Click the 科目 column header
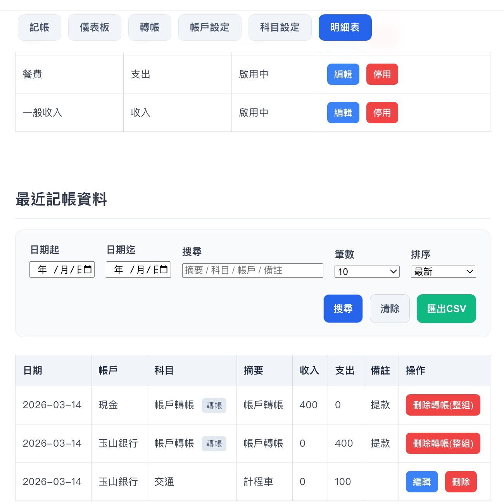Viewport: 504px width, 504px height. tap(192, 370)
